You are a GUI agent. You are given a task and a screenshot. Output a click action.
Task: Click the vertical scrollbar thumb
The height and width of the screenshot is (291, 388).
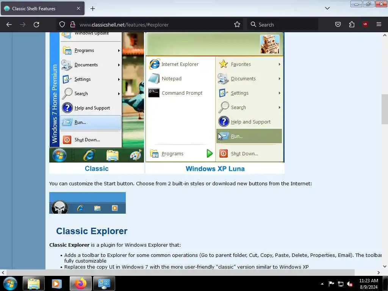coord(385,110)
